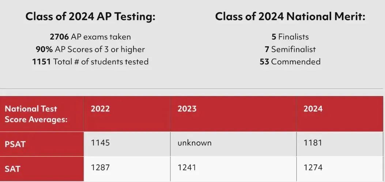385x182 pixels.
Task: Click the Class of 2024 National Merit heading
Action: click(290, 17)
